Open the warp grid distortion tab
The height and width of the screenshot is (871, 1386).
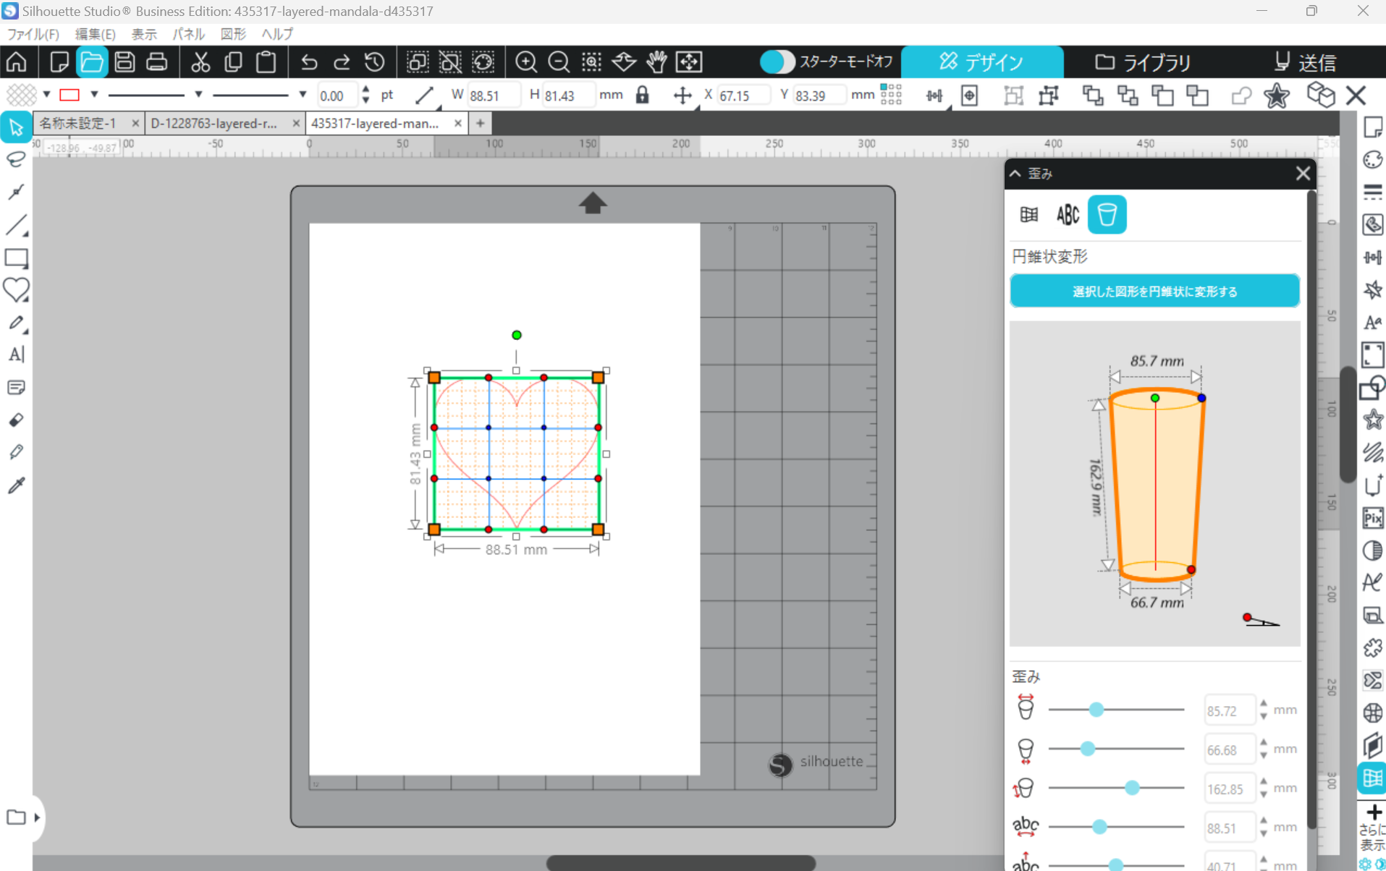tap(1028, 215)
